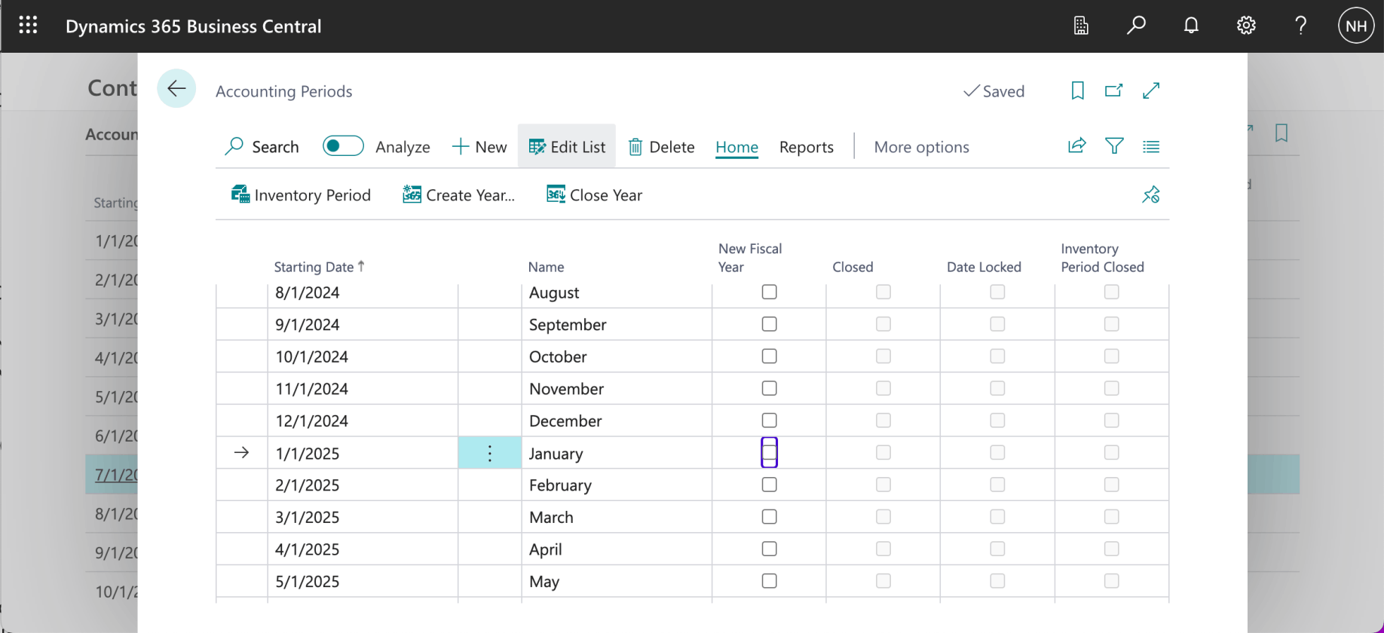Check New Fiscal Year for March
The height and width of the screenshot is (633, 1384).
769,517
